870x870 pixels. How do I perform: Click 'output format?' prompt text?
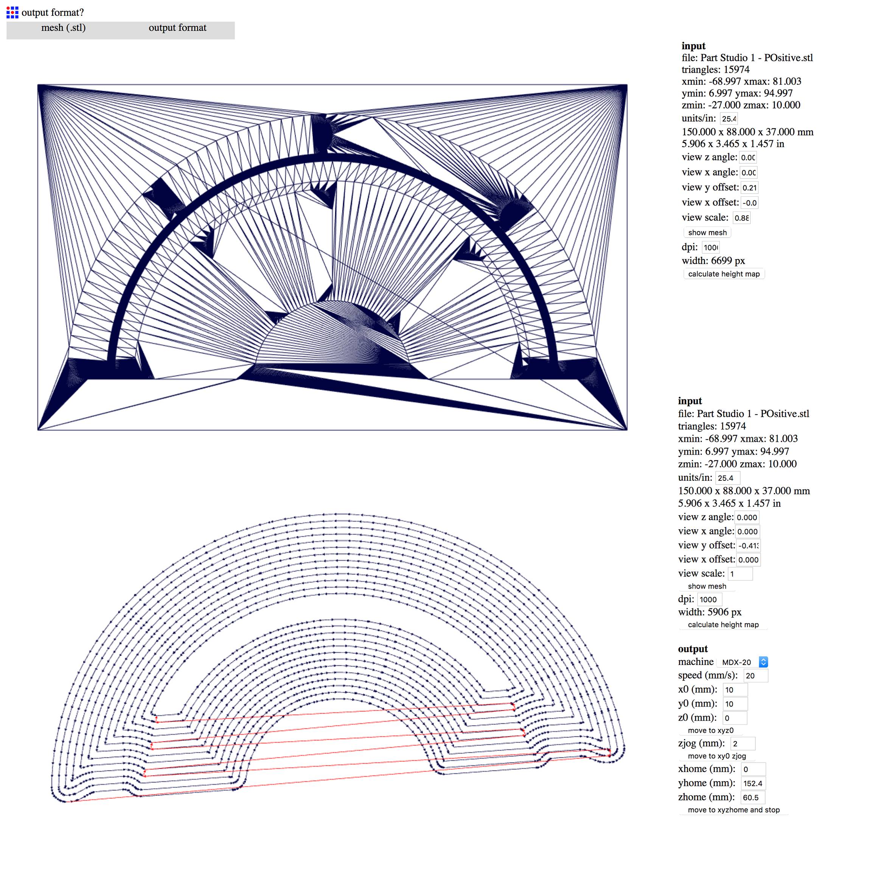click(53, 12)
